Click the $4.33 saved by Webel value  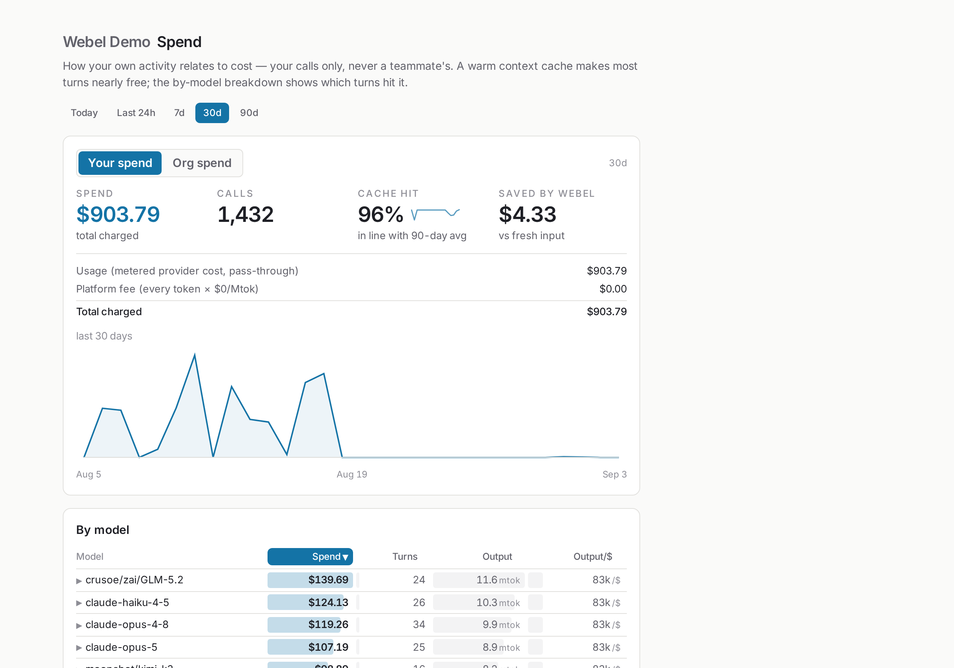[527, 215]
